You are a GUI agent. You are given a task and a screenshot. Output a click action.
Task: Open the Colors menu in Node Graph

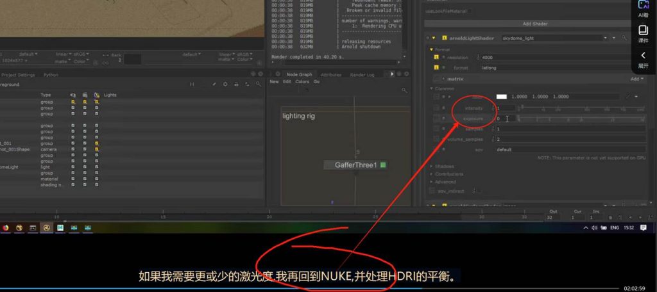(x=302, y=82)
